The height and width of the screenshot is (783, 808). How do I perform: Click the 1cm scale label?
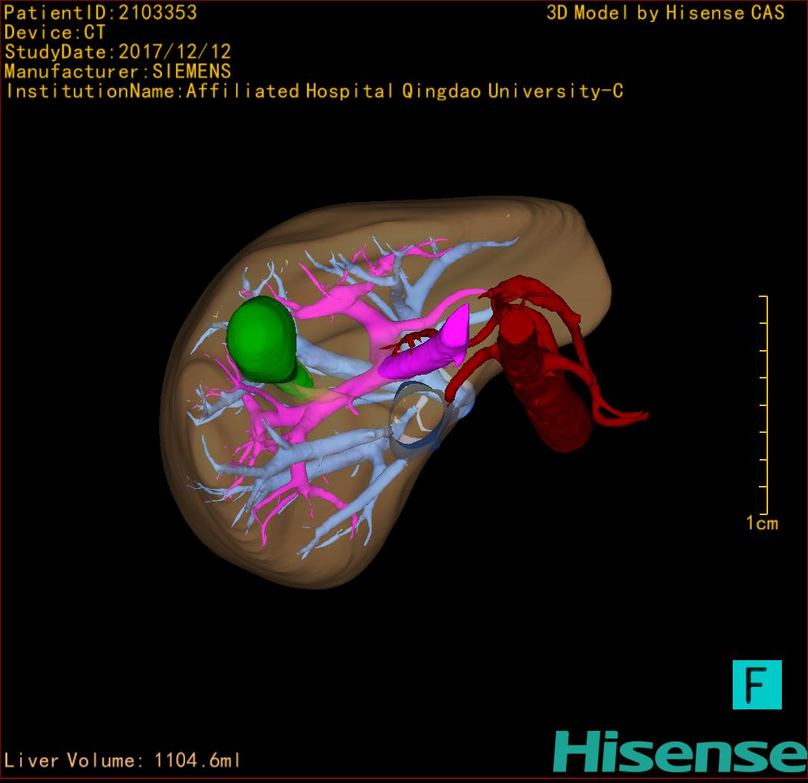click(x=761, y=524)
